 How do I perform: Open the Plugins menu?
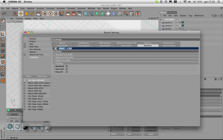coord(114,8)
